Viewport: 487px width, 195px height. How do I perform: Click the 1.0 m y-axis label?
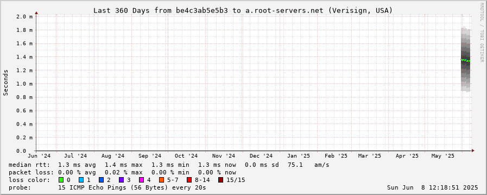click(24, 84)
